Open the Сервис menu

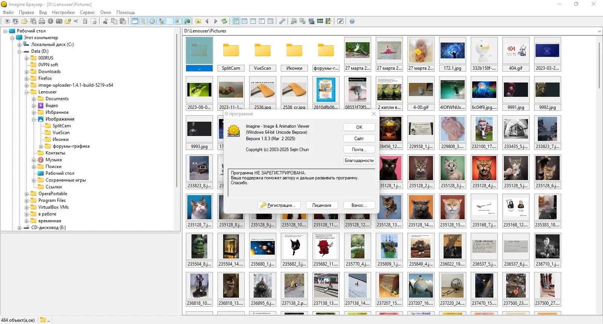(x=87, y=12)
